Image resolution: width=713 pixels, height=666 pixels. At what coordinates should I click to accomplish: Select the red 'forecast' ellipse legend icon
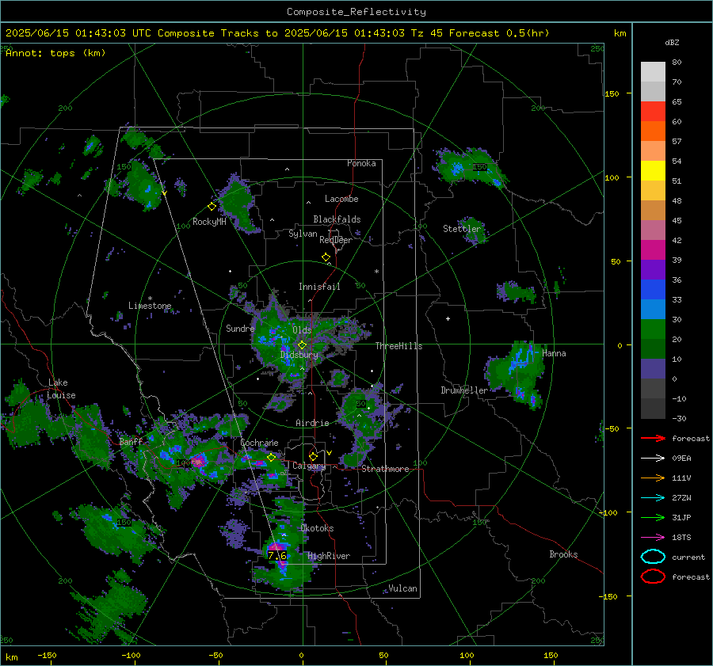point(653,577)
